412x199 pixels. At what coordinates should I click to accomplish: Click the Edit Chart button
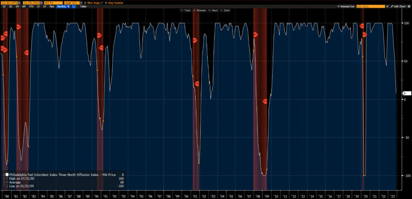coord(398,6)
